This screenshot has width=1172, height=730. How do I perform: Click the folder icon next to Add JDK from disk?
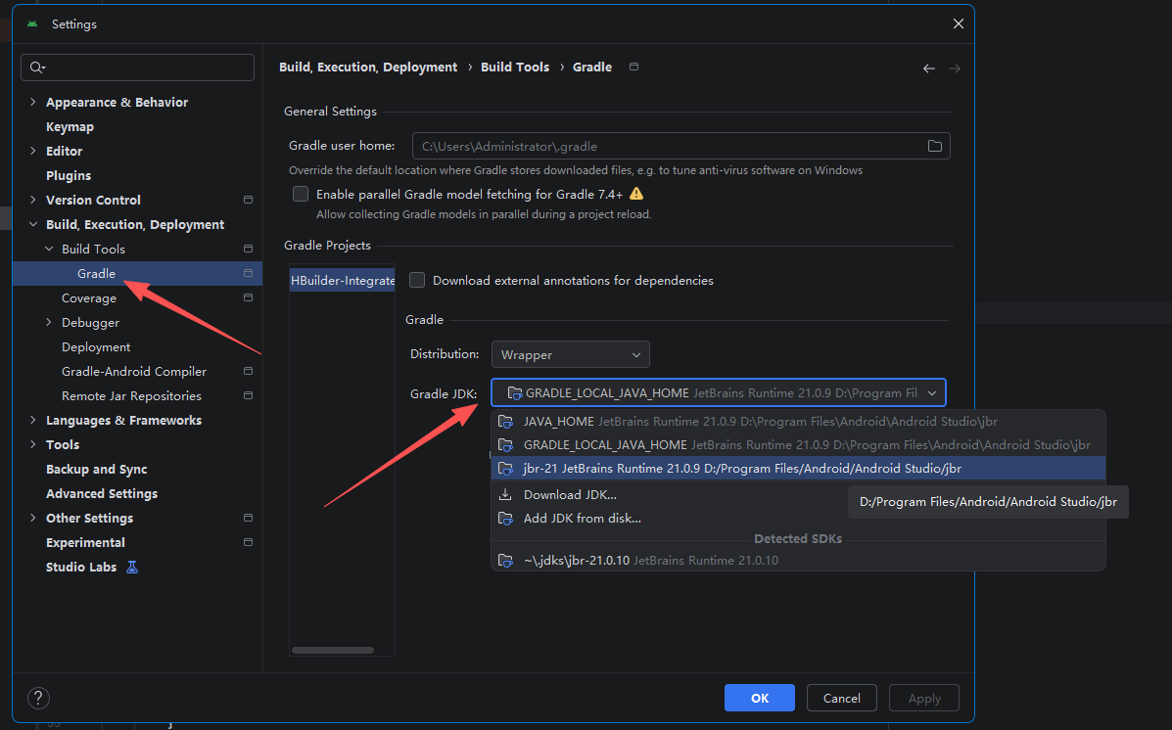[505, 519]
